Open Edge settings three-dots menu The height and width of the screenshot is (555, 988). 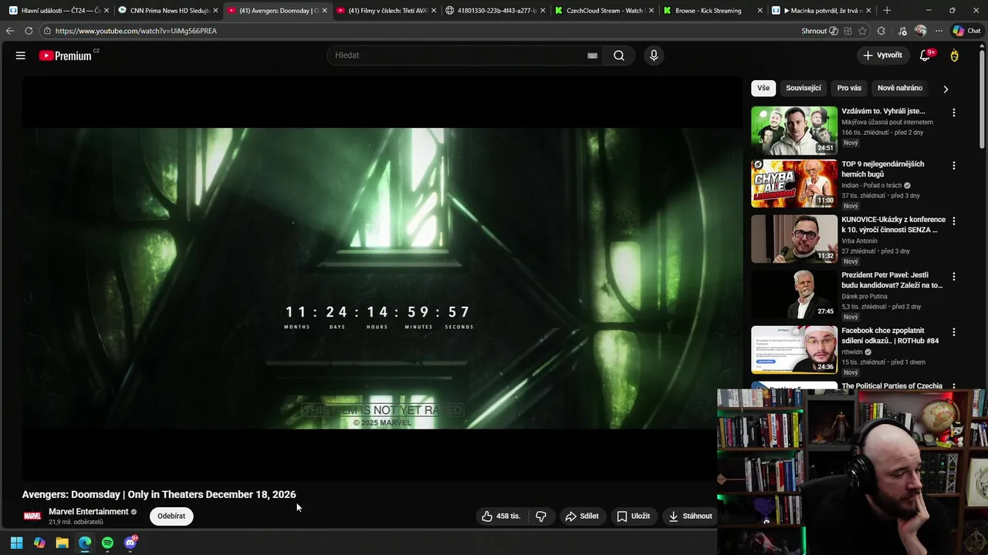point(939,31)
